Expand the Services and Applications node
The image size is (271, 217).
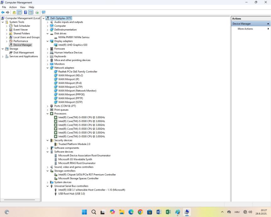click(3, 57)
